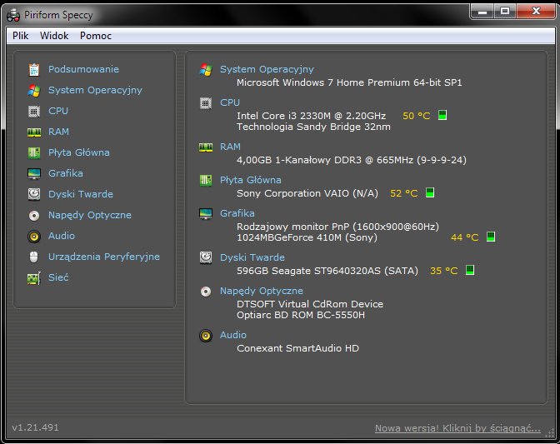Click Płyta Główna heading in summary panel
The width and height of the screenshot is (560, 444).
[x=250, y=180]
